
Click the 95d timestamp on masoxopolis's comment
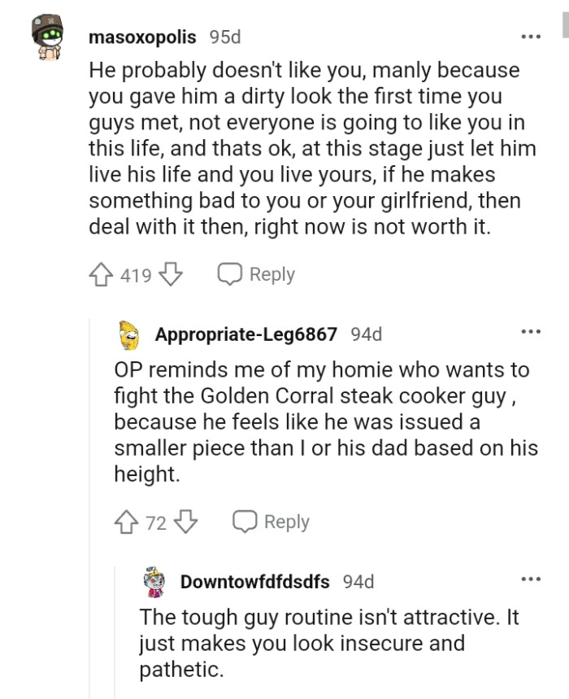[220, 37]
